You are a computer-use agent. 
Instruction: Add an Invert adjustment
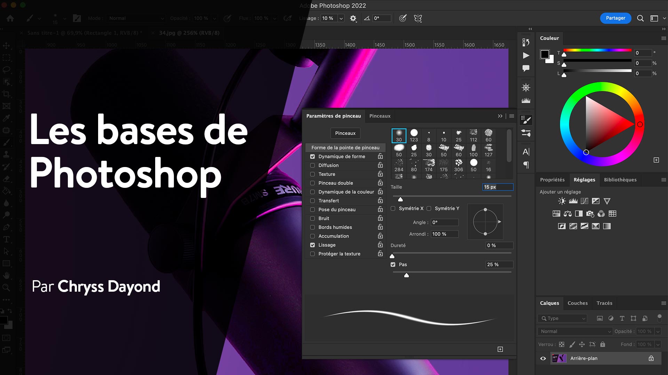pos(562,226)
